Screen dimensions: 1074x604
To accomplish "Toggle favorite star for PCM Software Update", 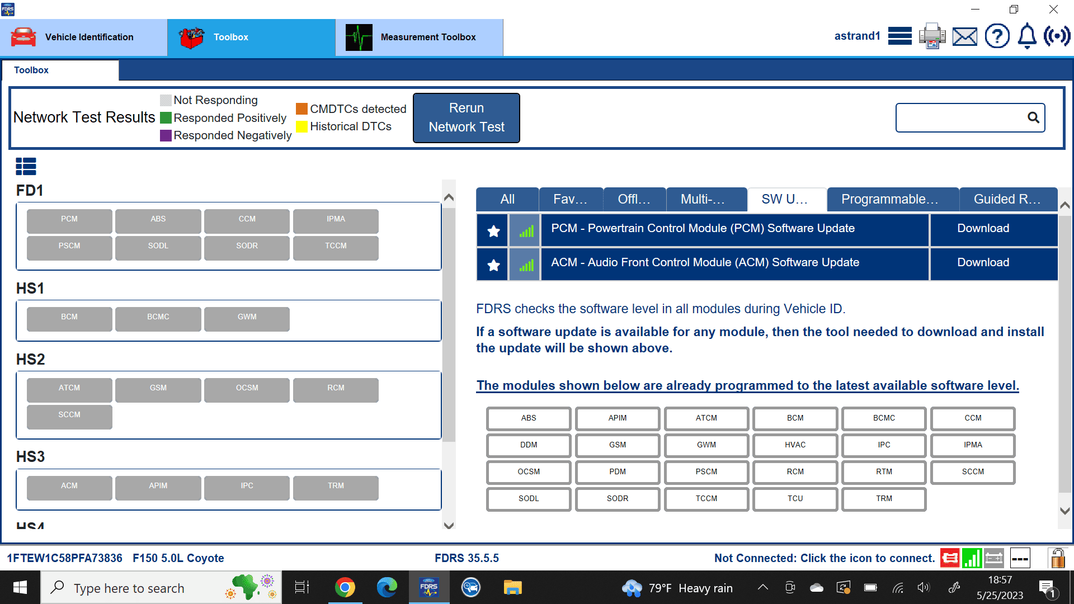I will pyautogui.click(x=493, y=230).
